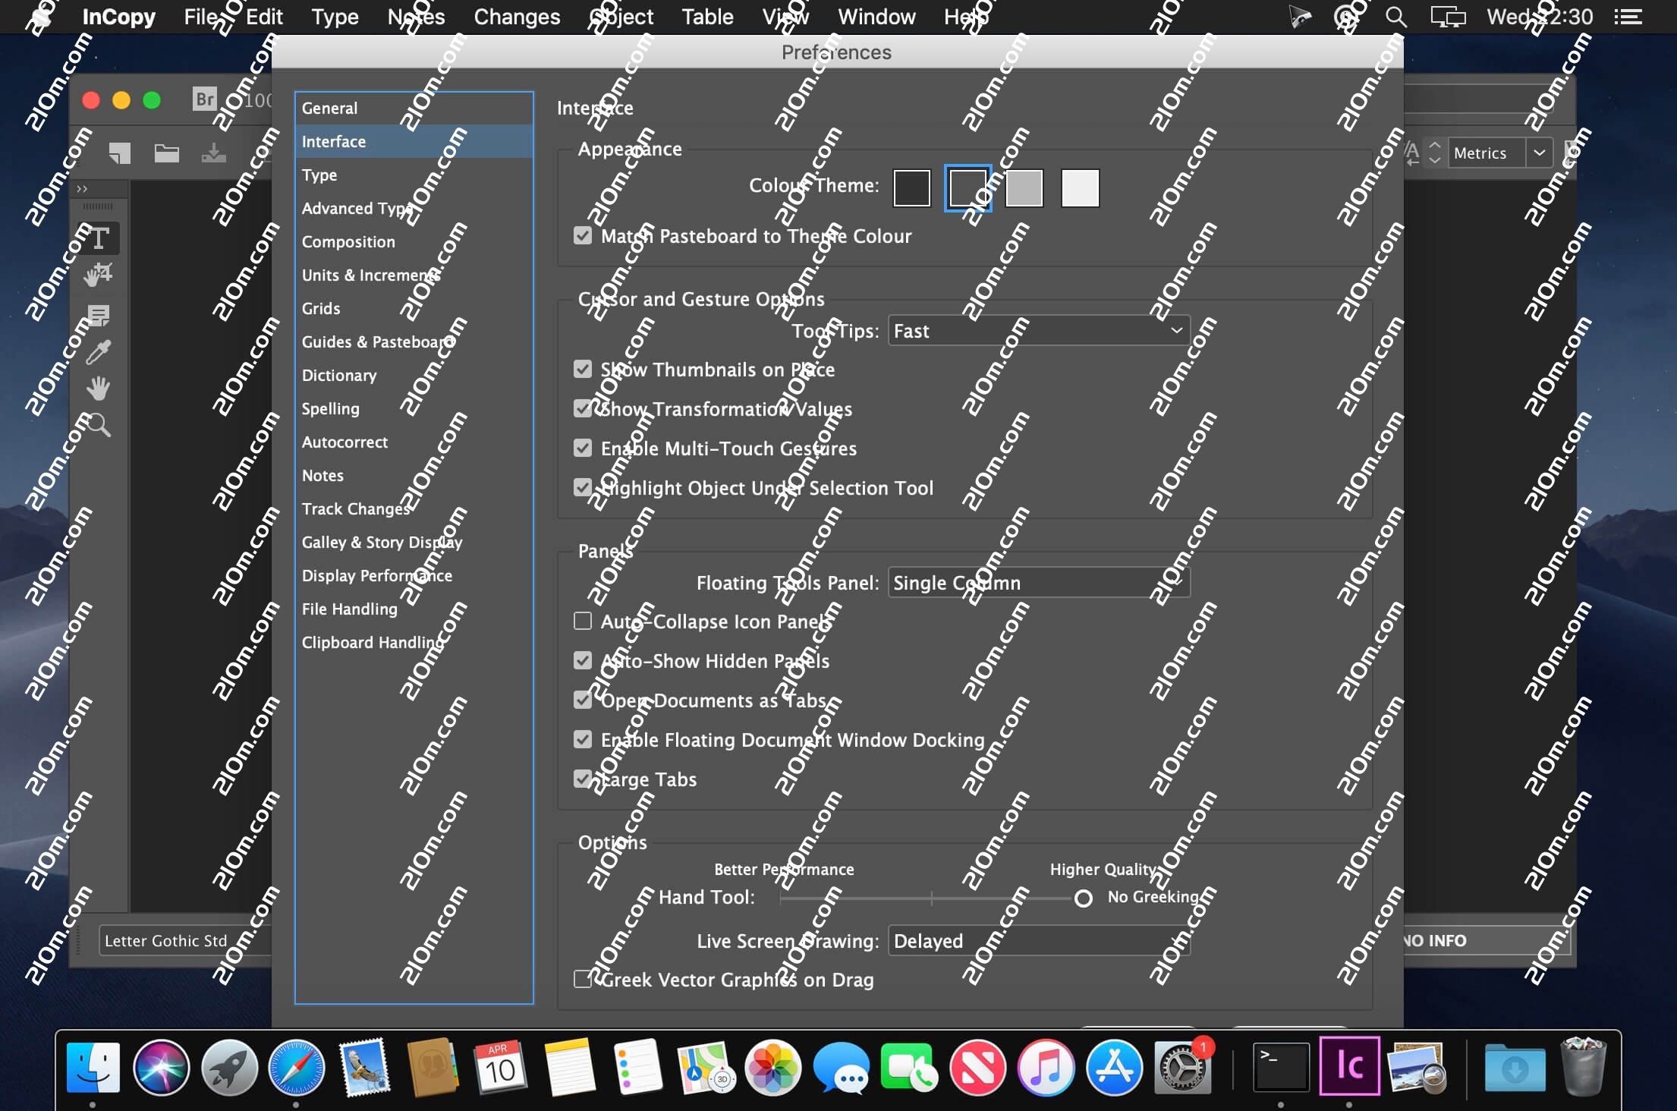Select the Zoom magnifier tool
The height and width of the screenshot is (1111, 1677).
click(x=98, y=425)
